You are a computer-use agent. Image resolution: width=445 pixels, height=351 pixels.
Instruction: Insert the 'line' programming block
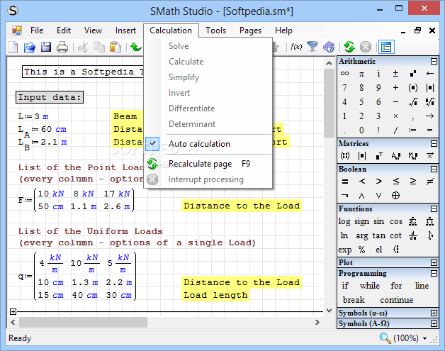(x=422, y=285)
